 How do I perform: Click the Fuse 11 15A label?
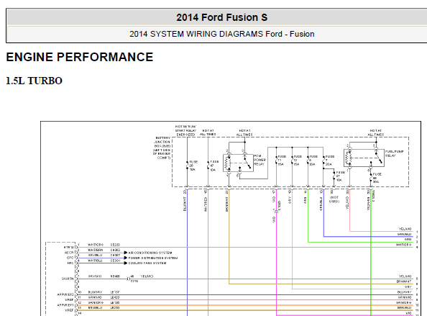(282, 161)
